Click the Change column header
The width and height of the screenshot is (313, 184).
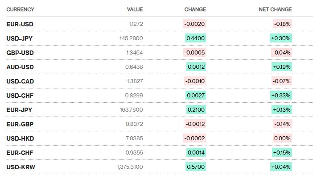tap(195, 9)
